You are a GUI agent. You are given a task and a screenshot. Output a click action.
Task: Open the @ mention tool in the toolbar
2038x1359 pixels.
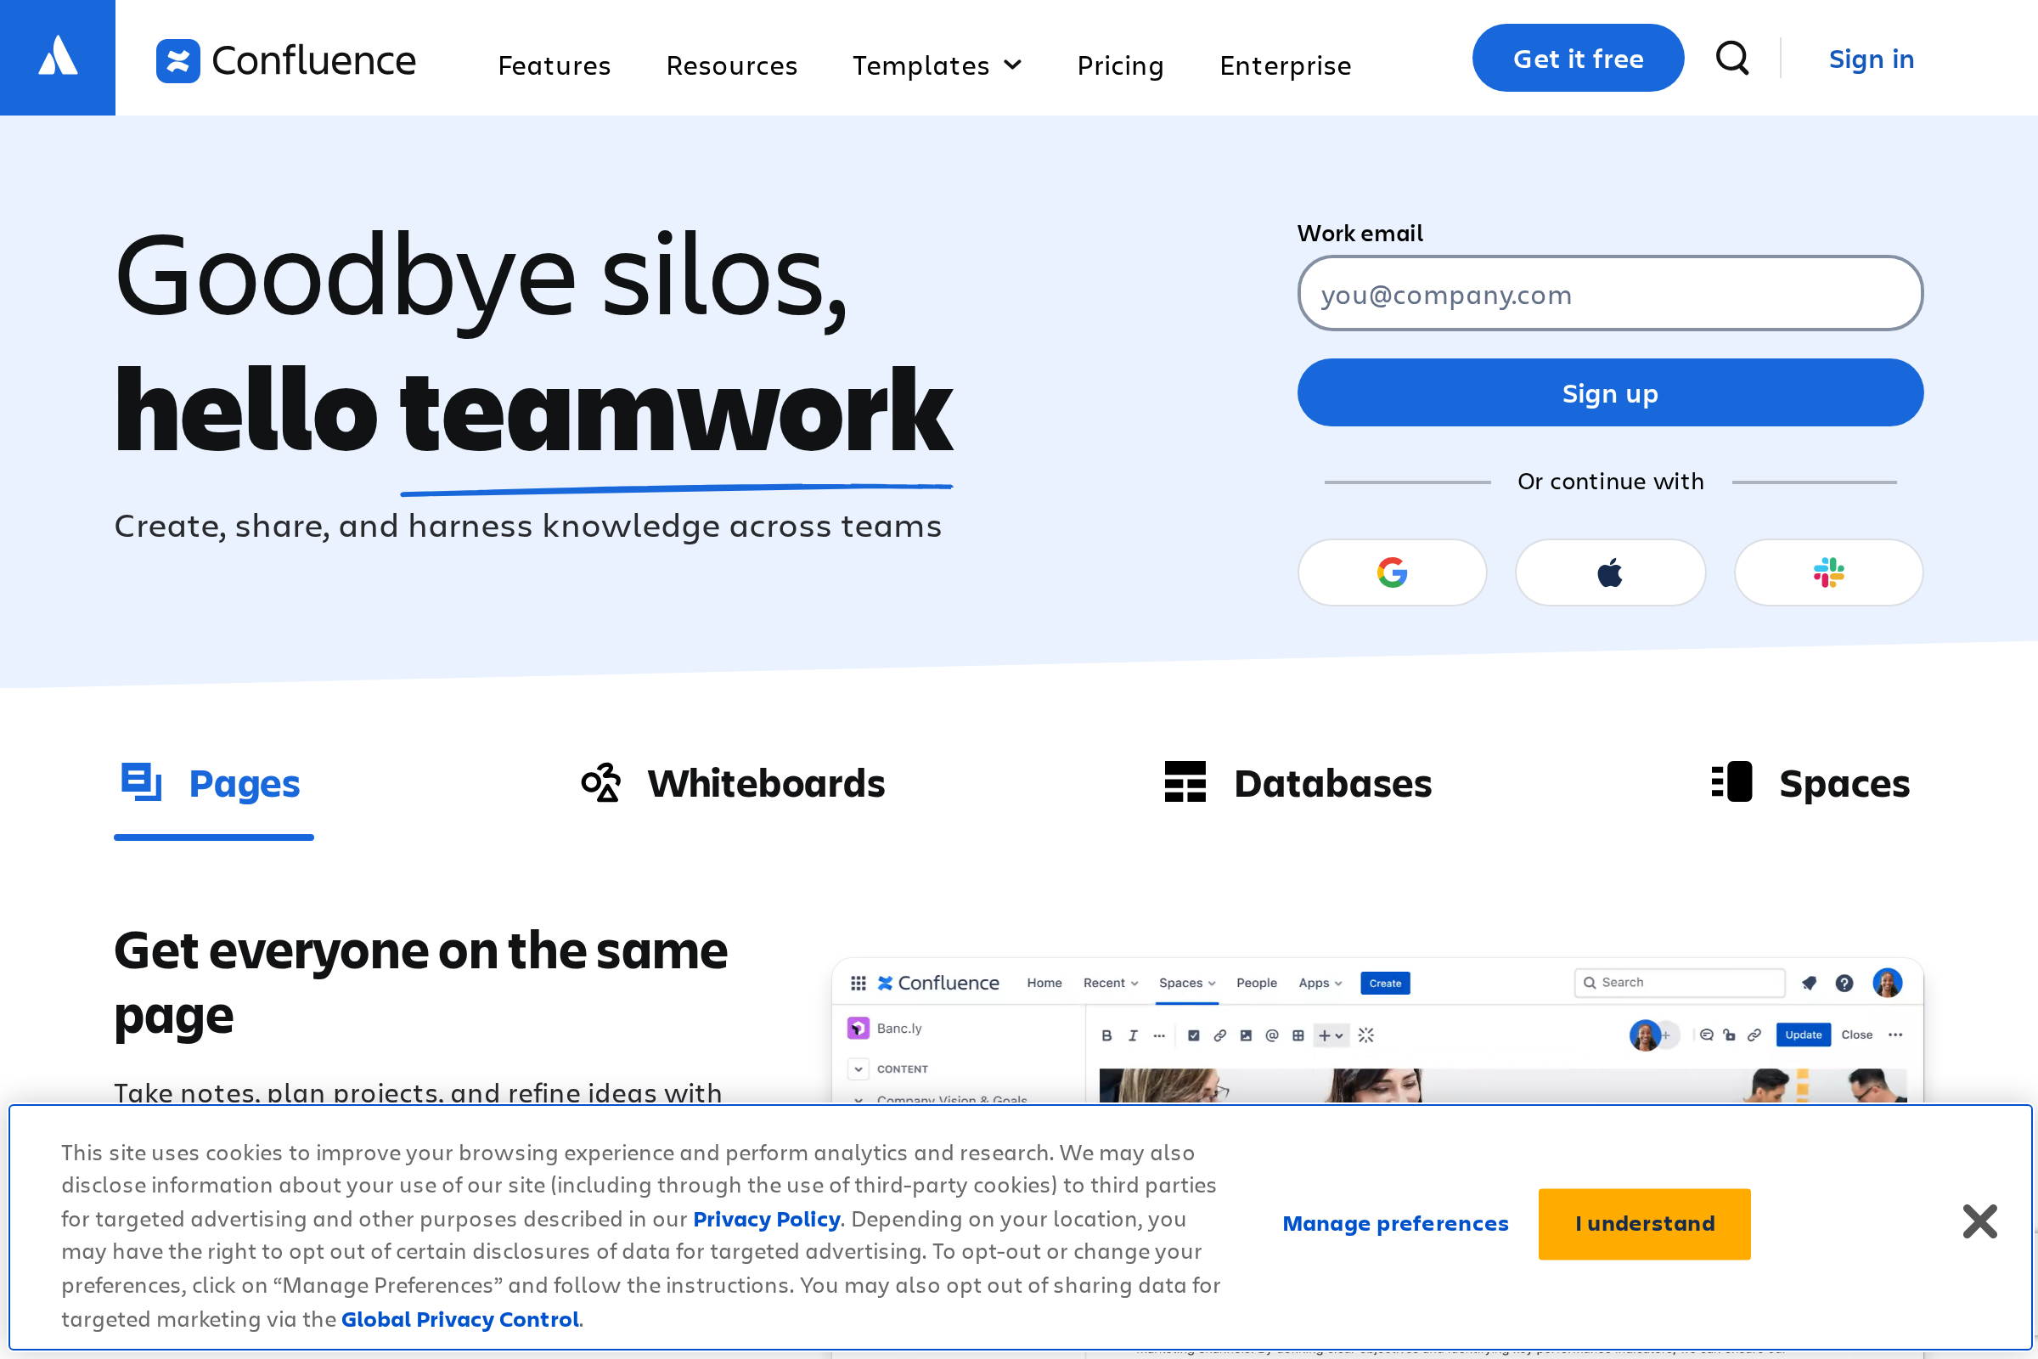click(x=1272, y=1035)
